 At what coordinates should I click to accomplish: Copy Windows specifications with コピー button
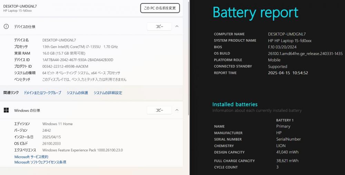tap(159, 110)
